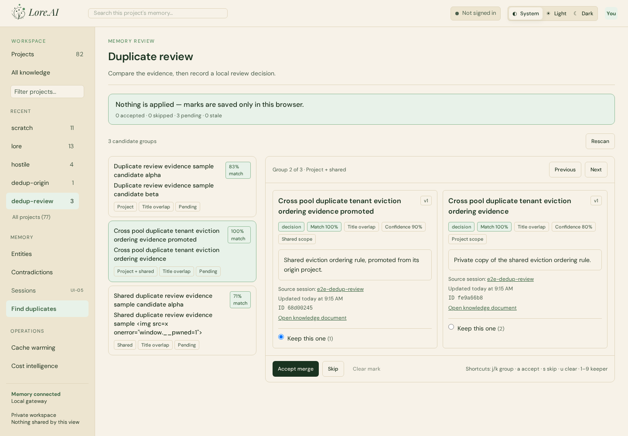Click the You account badge

point(611,14)
